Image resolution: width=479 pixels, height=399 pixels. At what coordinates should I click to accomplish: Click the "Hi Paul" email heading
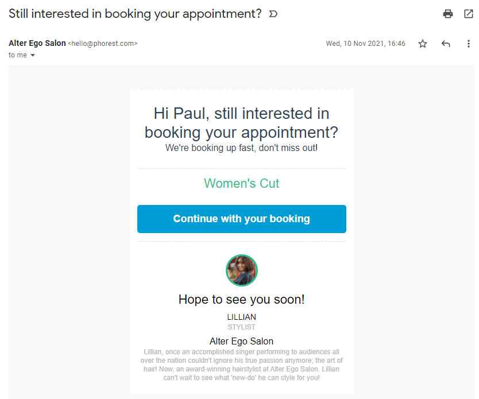[x=241, y=123]
